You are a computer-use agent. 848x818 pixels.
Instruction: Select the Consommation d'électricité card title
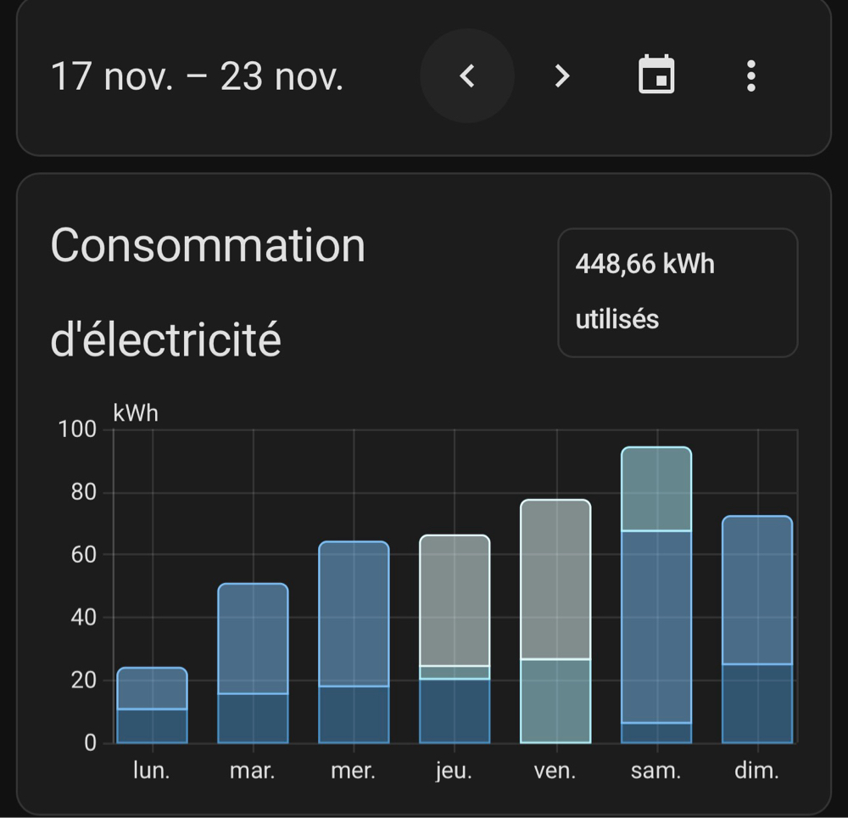click(208, 293)
